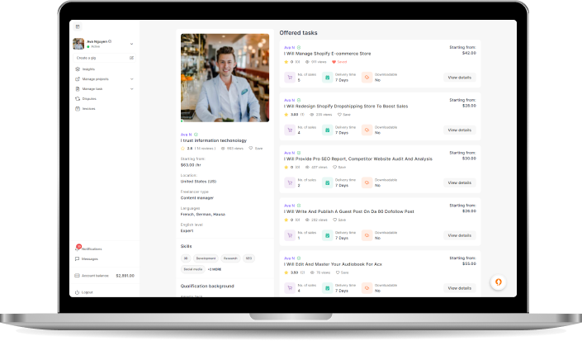Screen dimensions: 582x341
Task: Click the sidebar collapse icon at top left
Action: click(78, 26)
